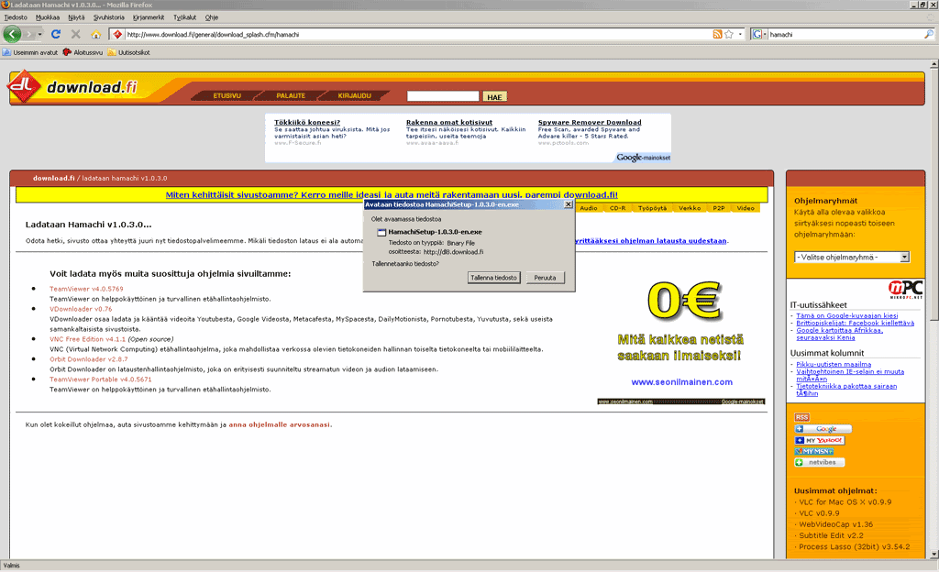This screenshot has width=939, height=572.
Task: Open the Aloitussivu bookmark
Action: click(83, 52)
